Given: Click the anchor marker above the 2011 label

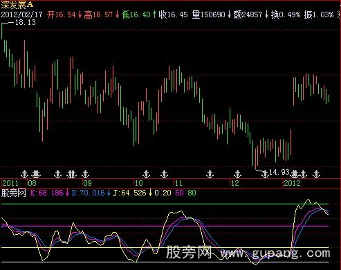Looking at the screenshot, I should click(x=24, y=174).
